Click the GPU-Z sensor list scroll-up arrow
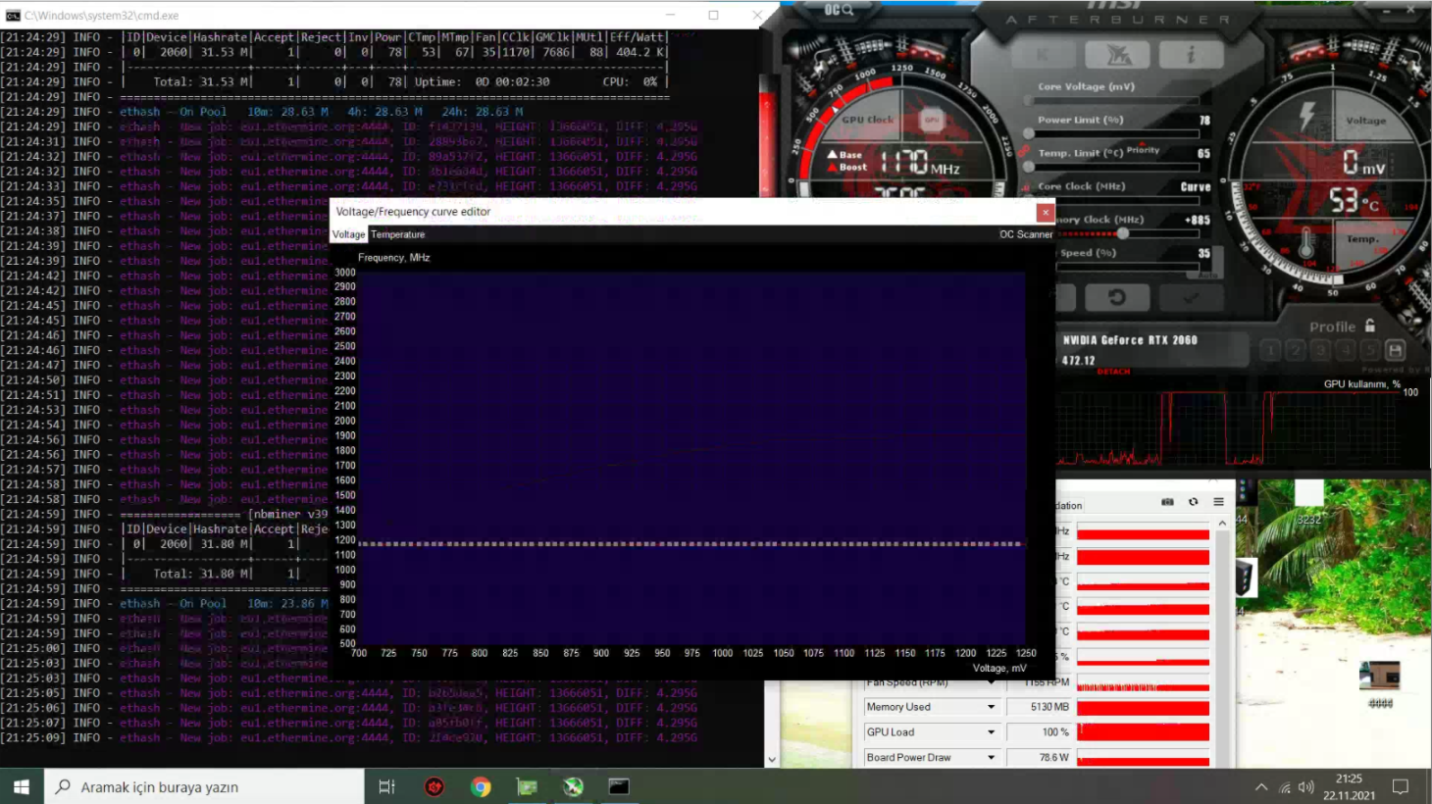This screenshot has width=1432, height=804. (1222, 524)
